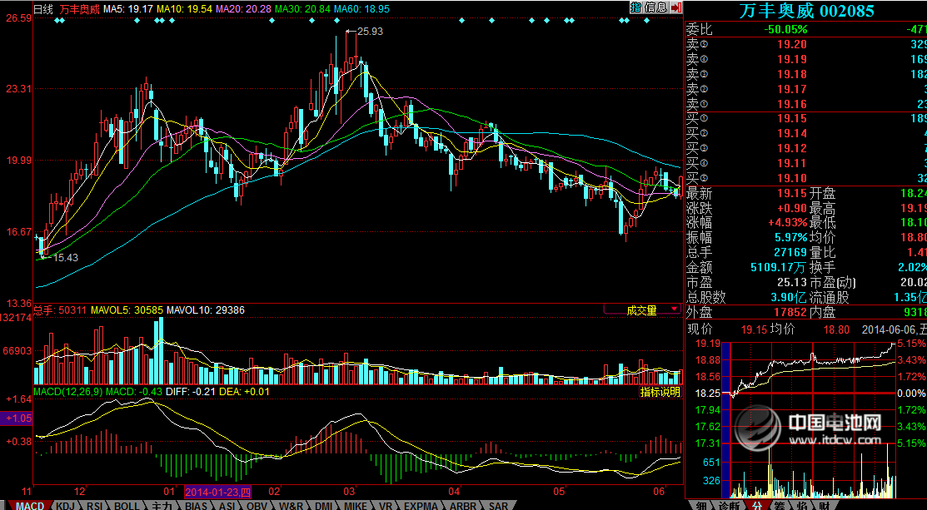Click the 信息 info button
Viewport: 927px width, 510px height.
[x=656, y=7]
